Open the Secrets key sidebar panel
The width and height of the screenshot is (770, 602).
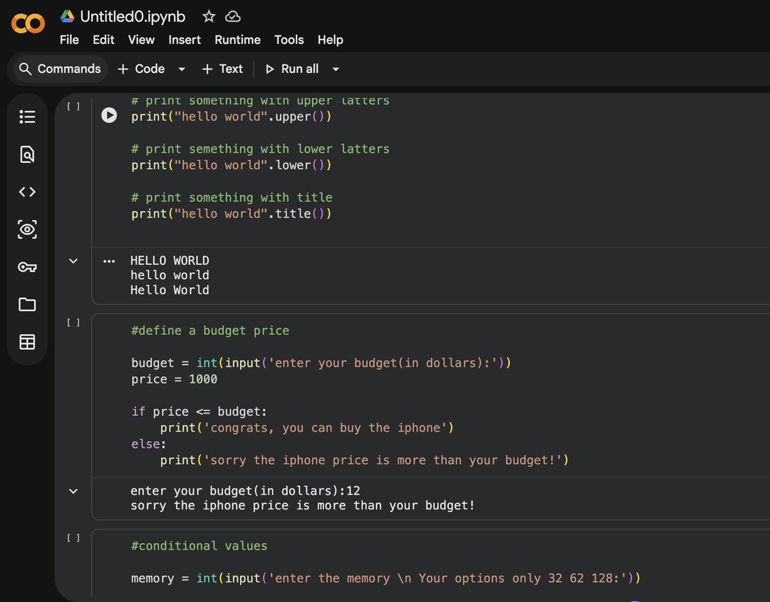point(28,267)
